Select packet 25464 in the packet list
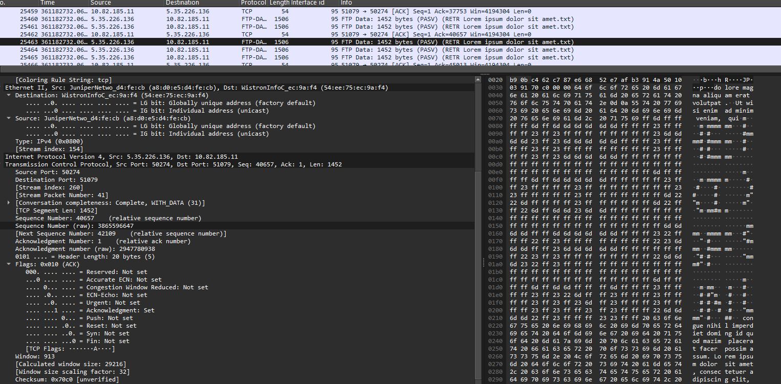This screenshot has width=781, height=384. coord(390,50)
